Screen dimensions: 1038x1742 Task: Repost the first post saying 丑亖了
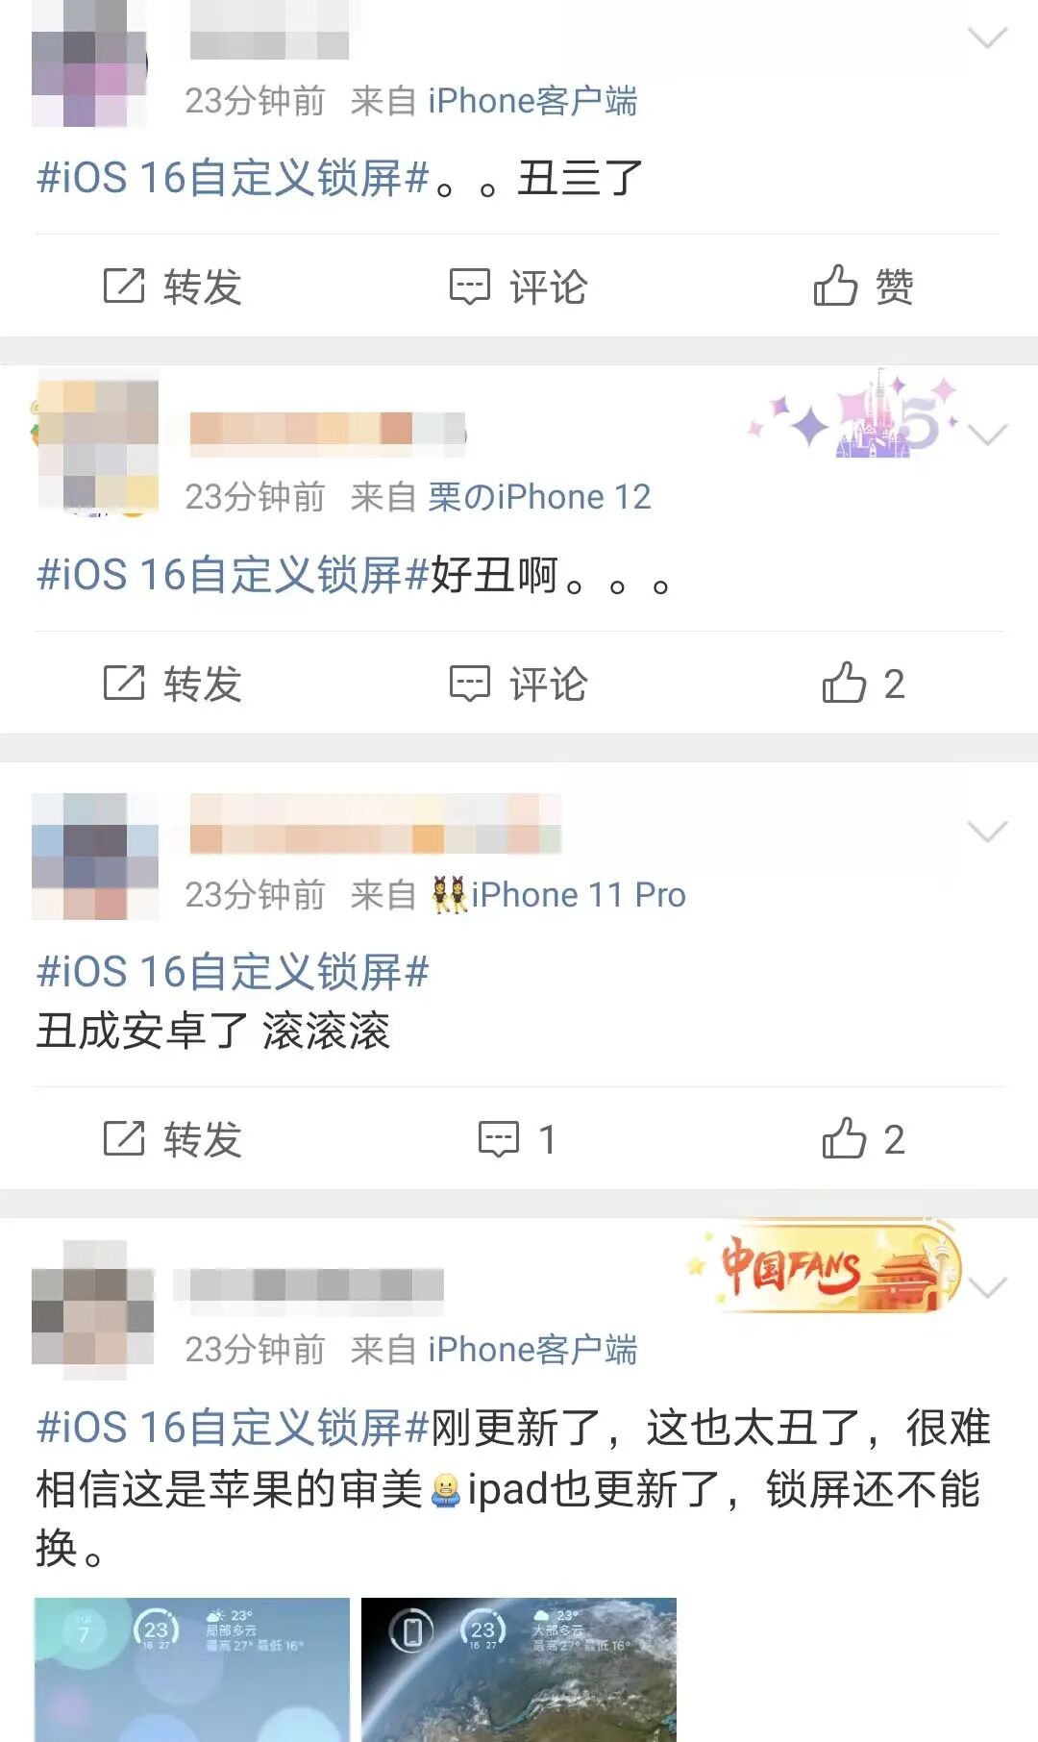(172, 286)
